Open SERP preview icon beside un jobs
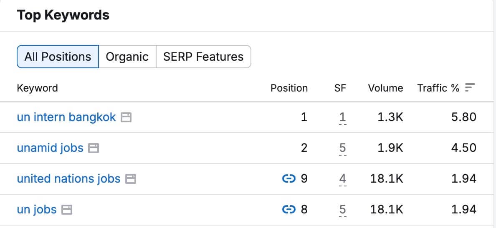496x228 pixels. point(67,210)
